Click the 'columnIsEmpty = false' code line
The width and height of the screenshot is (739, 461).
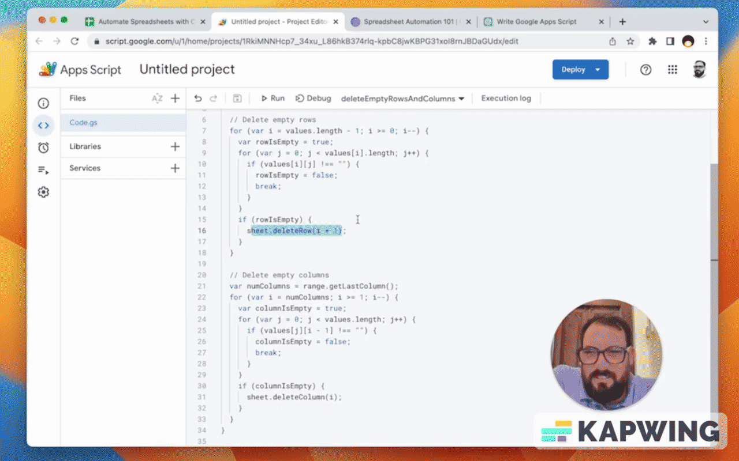point(303,342)
